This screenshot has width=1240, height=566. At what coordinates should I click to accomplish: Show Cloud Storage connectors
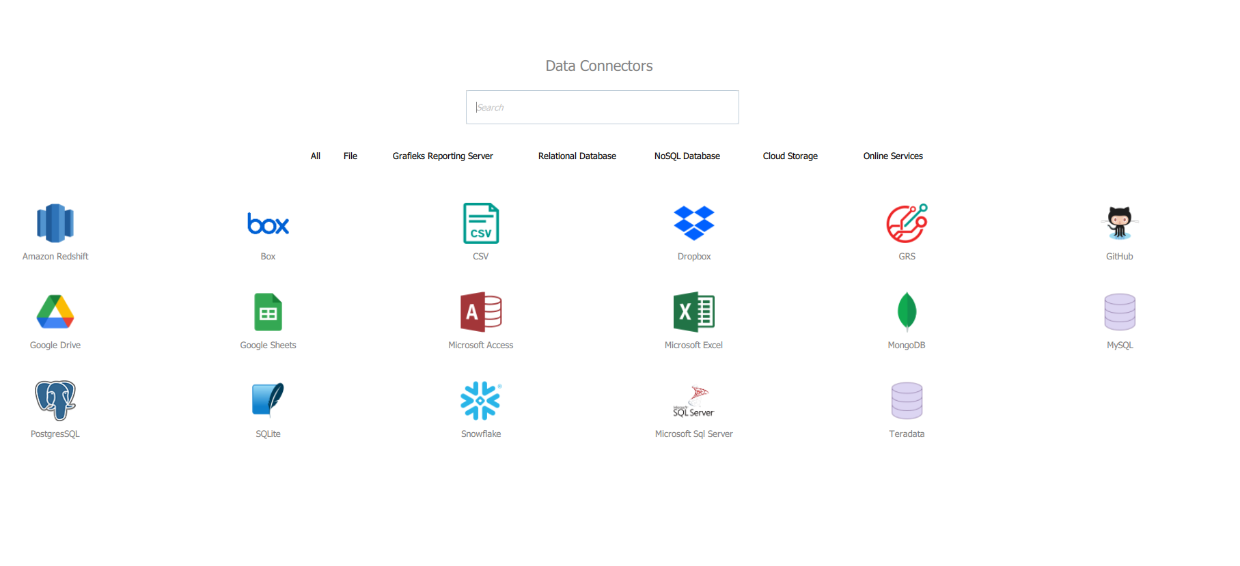[x=790, y=156]
